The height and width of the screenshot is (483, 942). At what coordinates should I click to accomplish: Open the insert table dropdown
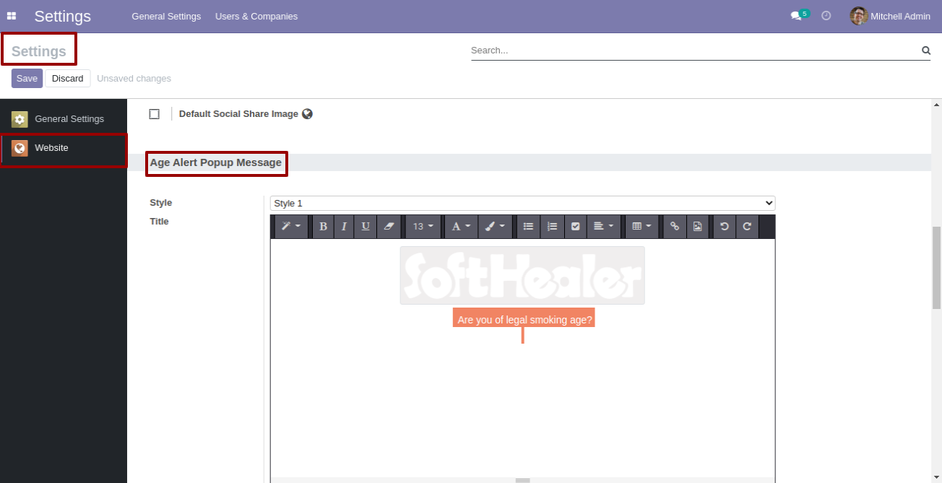641,227
